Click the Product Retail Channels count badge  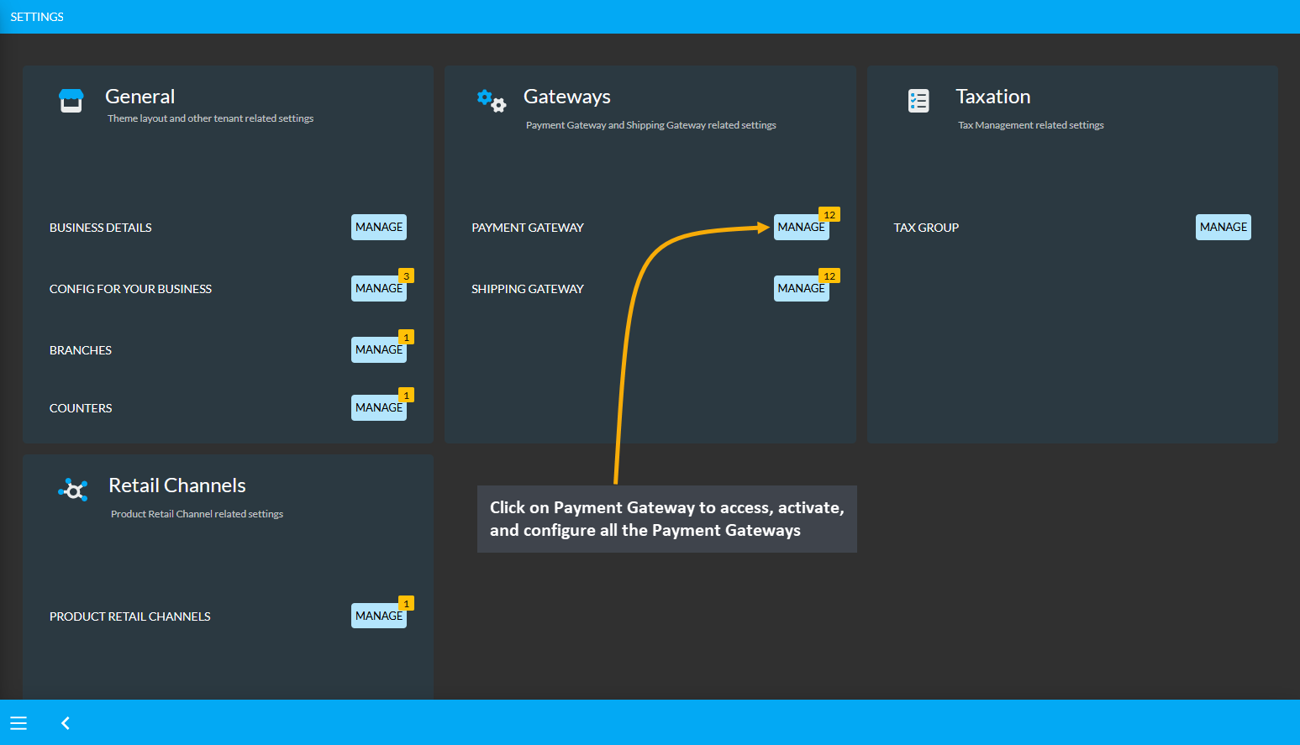pyautogui.click(x=407, y=604)
